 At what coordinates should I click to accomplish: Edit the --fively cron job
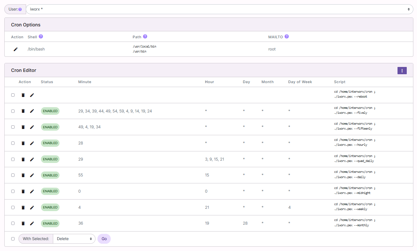point(32,111)
